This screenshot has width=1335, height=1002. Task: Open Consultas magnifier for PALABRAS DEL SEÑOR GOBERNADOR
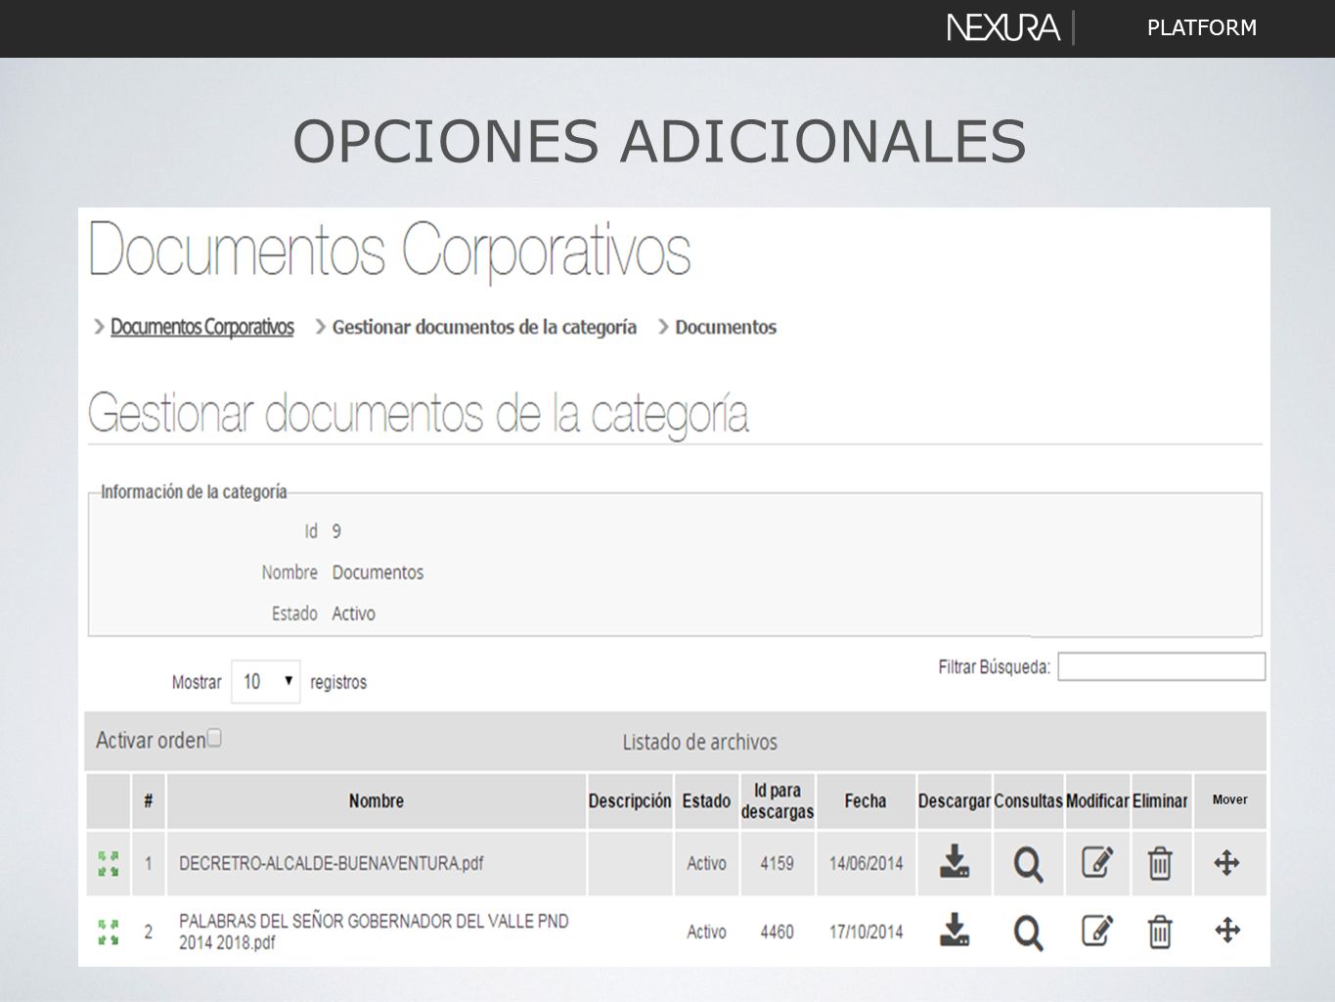(x=1028, y=933)
